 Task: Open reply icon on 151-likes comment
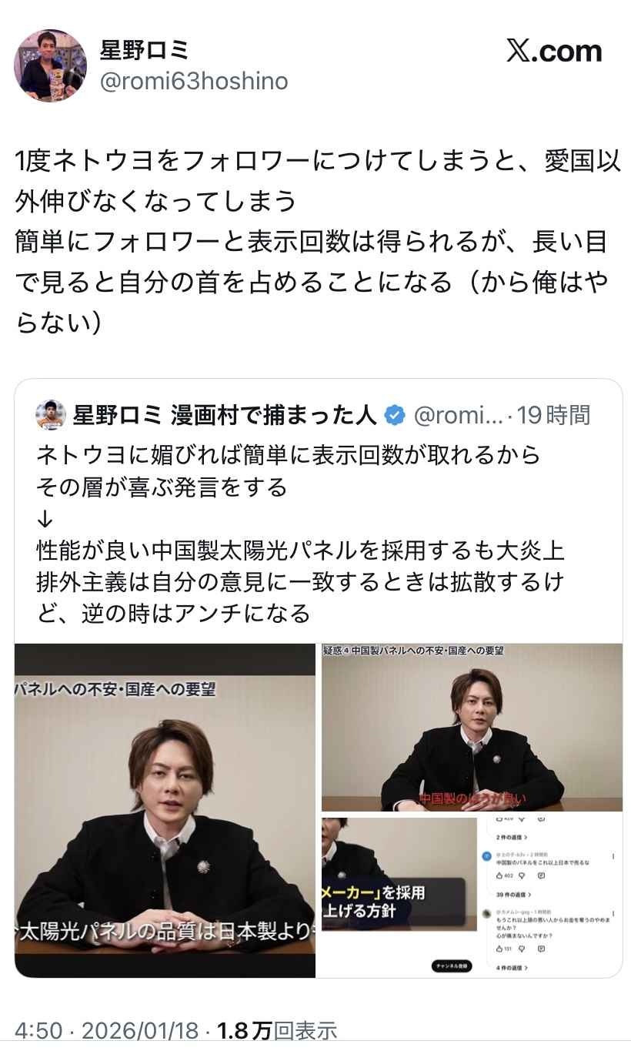(x=541, y=949)
